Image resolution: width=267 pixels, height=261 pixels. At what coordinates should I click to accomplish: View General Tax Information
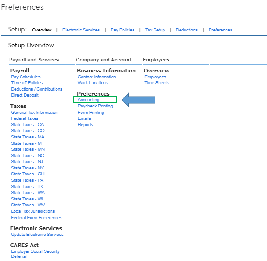(x=34, y=113)
